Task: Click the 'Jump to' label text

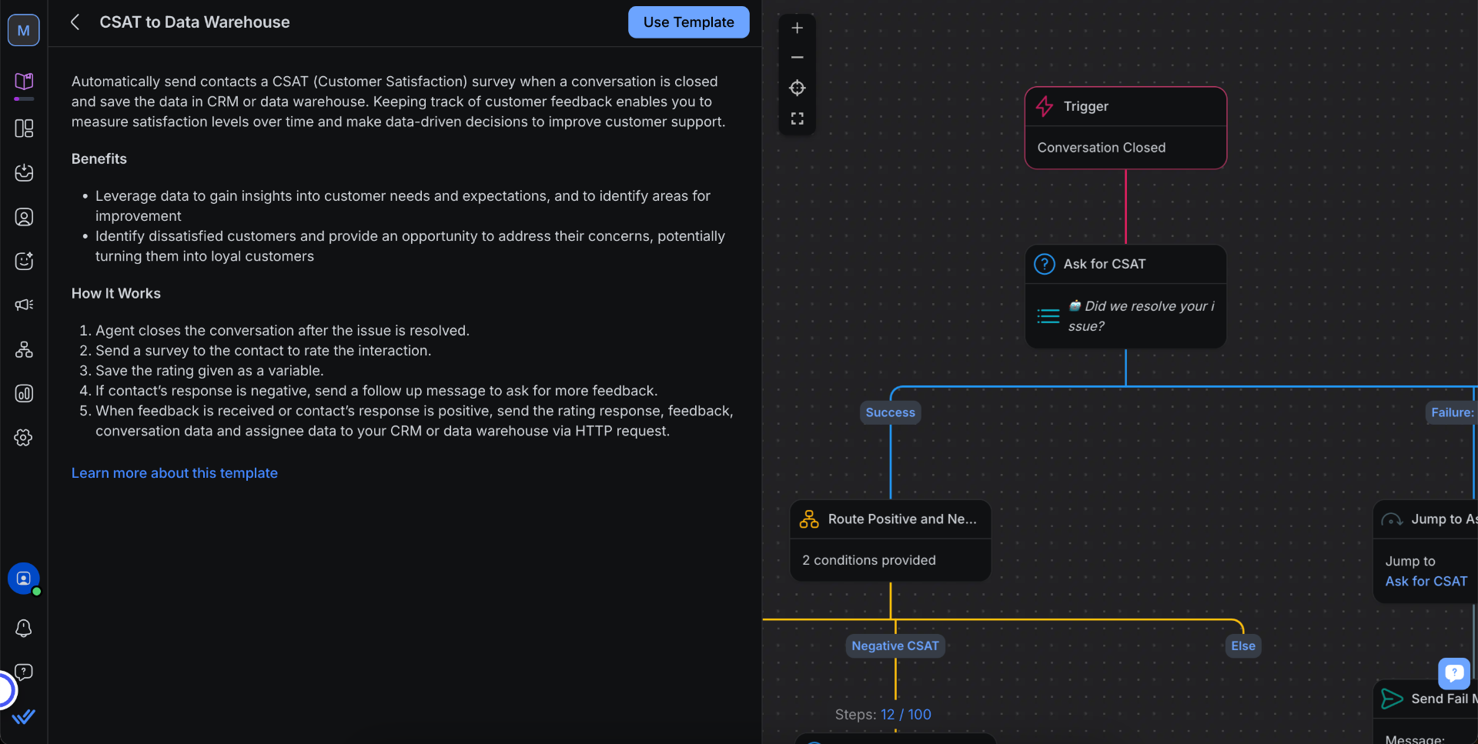Action: click(1410, 562)
